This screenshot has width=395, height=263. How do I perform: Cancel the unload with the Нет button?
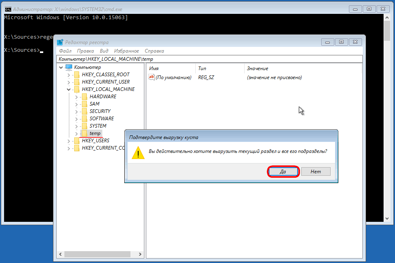(316, 172)
